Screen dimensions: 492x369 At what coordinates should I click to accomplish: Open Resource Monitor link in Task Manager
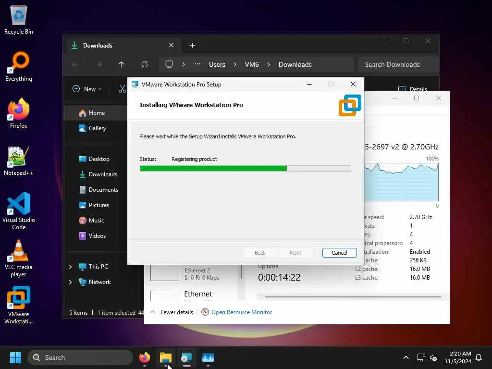click(241, 312)
